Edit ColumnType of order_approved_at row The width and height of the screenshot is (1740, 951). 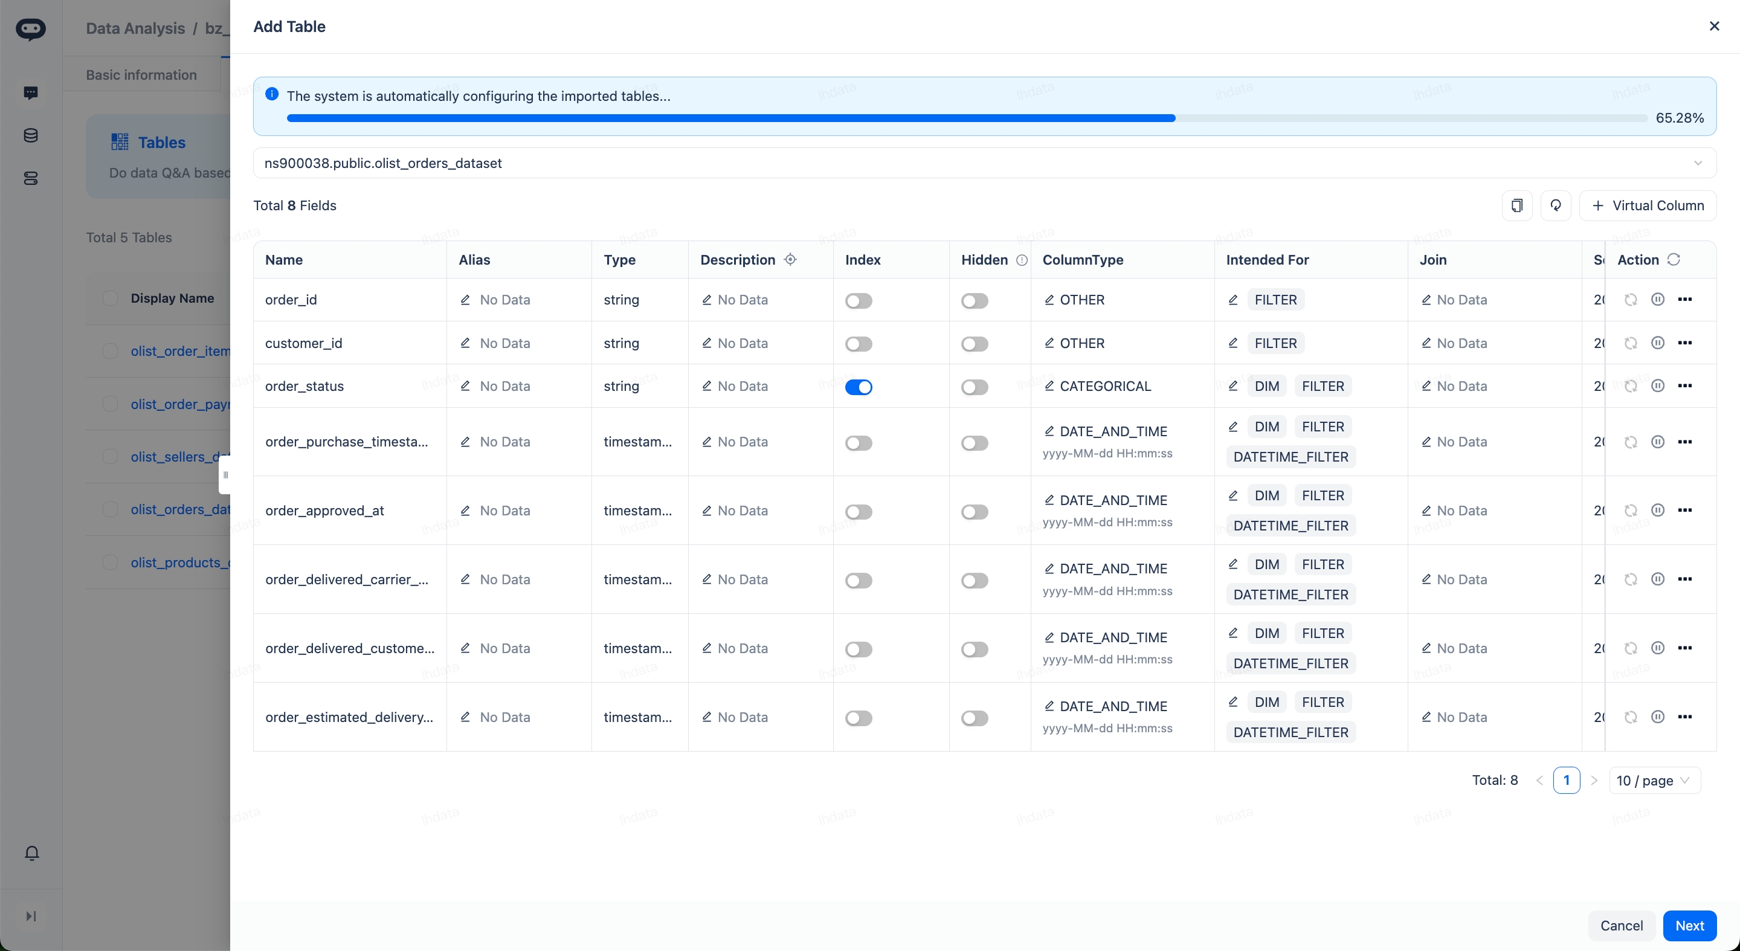coord(1049,500)
